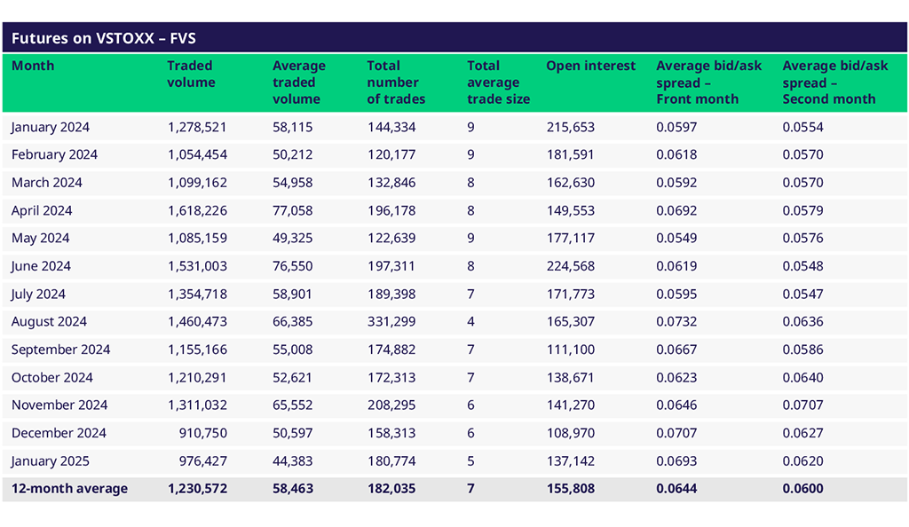Screen dimensions: 909x527
Task: Click the April 2024 traded volume 1,618,226
Action: 197,211
